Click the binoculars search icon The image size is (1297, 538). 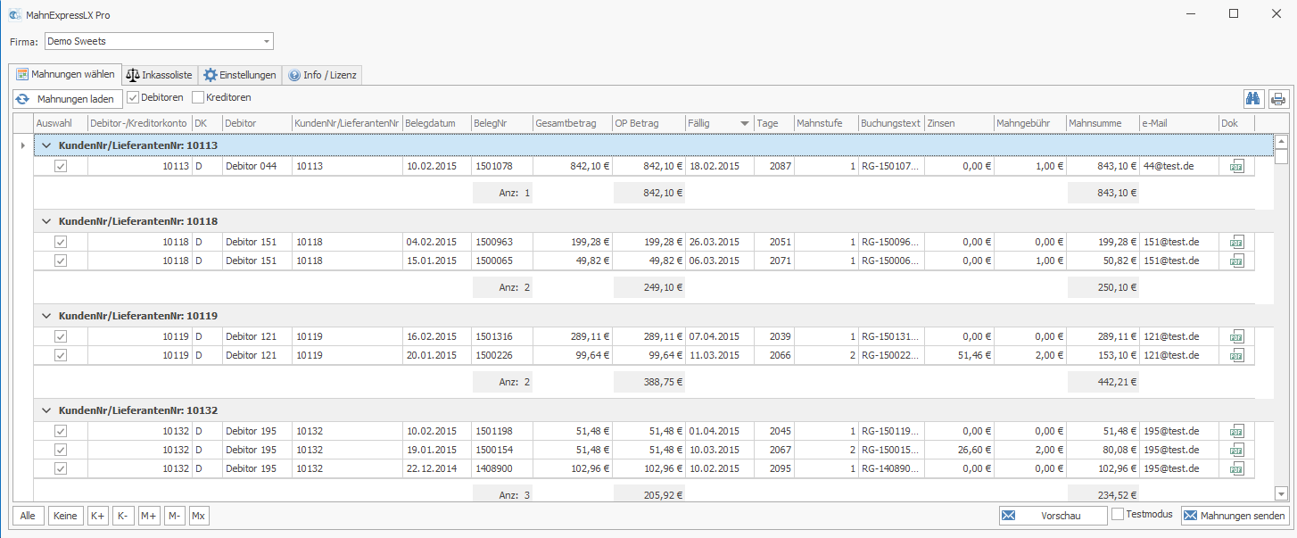tap(1254, 99)
